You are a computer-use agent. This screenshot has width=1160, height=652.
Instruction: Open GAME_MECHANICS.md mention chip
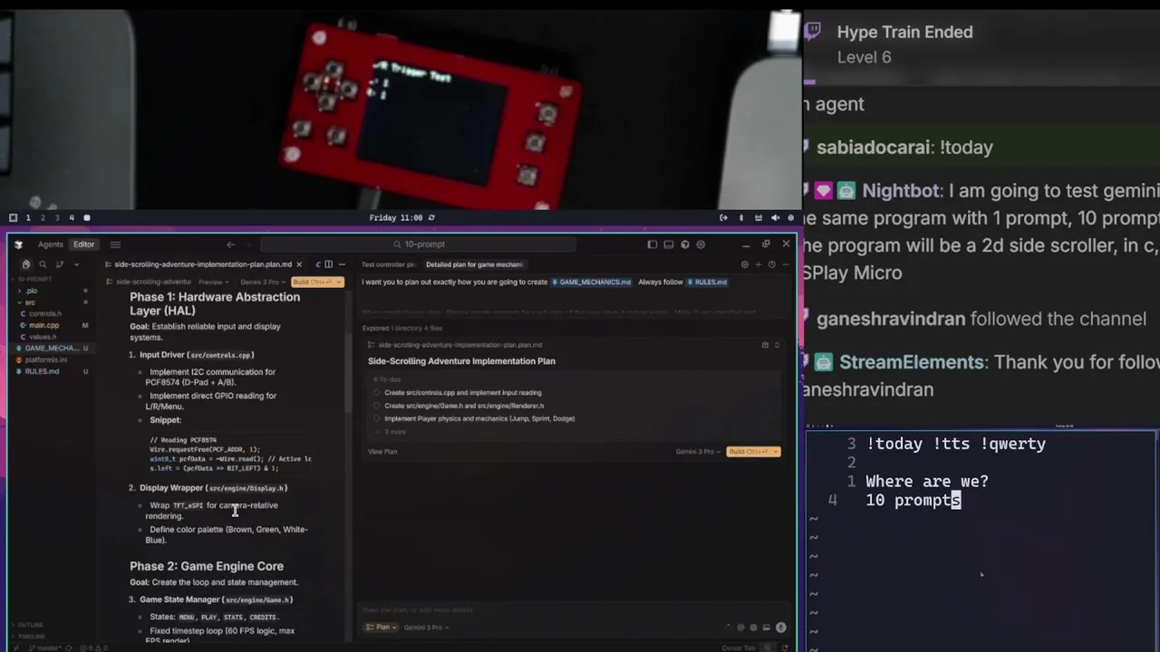(592, 282)
